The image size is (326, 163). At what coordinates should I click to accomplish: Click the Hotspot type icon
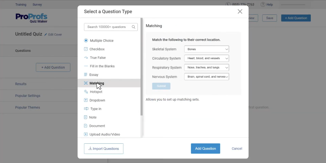point(86,92)
